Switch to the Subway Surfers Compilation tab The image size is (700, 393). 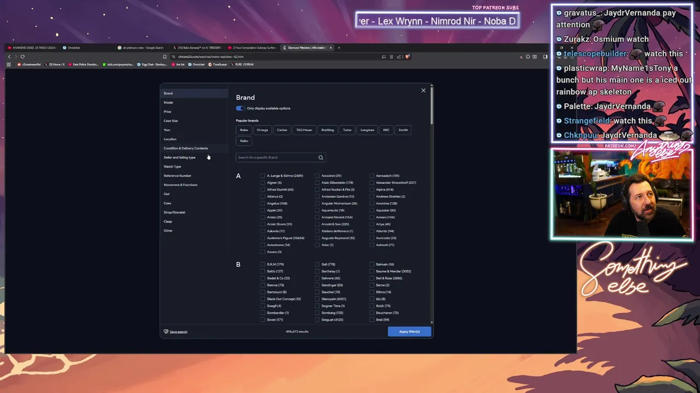coord(252,47)
